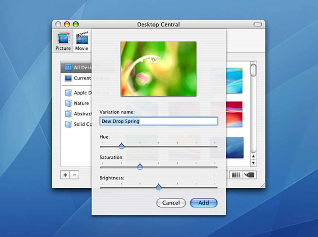Select the dark blue wallpaper thumbnail
This screenshot has width=318, height=237.
(235, 148)
